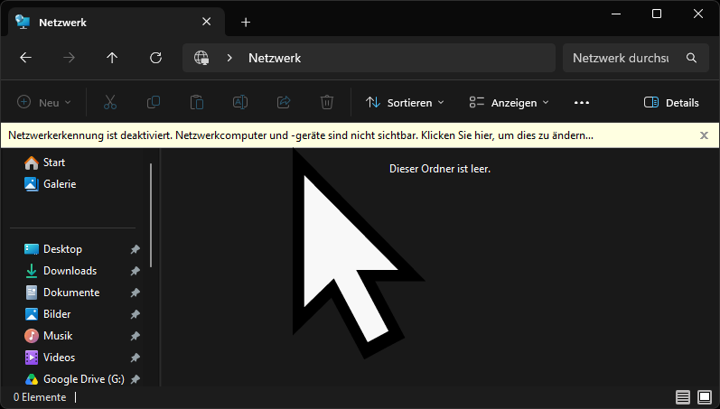This screenshot has height=409, width=720.
Task: Open the pinned Dokumente folder
Action: click(62, 293)
